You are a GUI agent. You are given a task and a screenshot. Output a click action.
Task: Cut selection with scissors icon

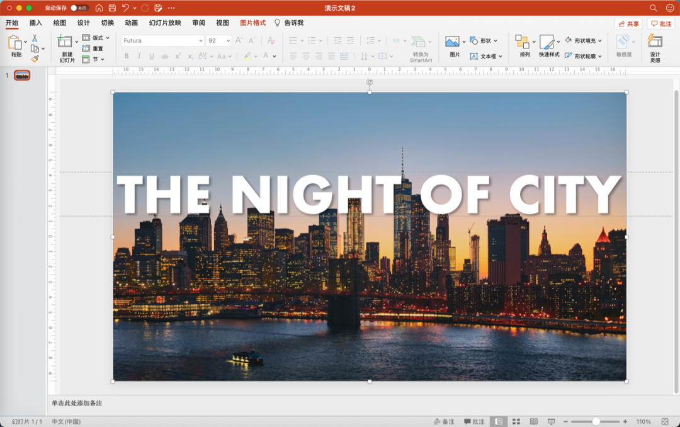35,38
